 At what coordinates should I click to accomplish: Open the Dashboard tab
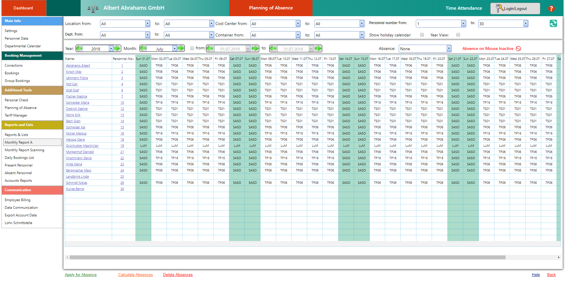(x=24, y=8)
